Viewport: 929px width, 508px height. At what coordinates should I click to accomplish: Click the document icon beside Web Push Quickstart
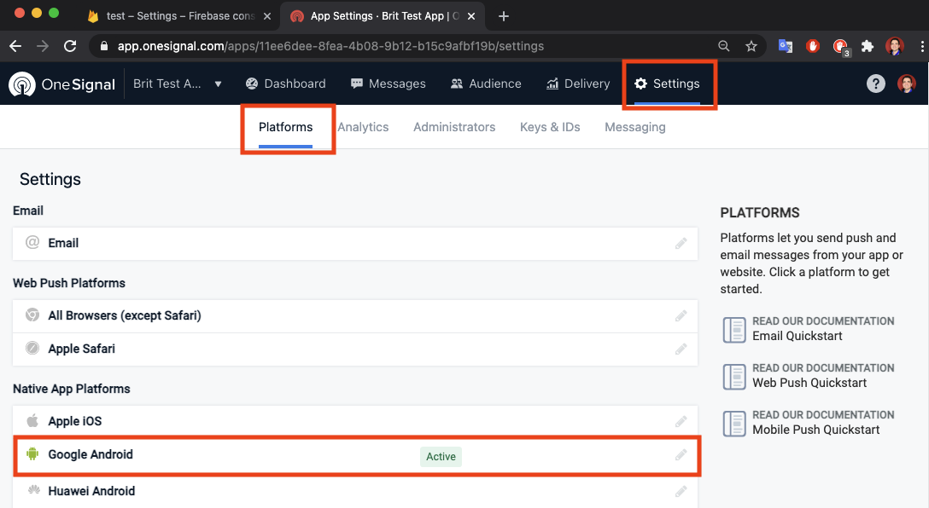click(x=734, y=377)
